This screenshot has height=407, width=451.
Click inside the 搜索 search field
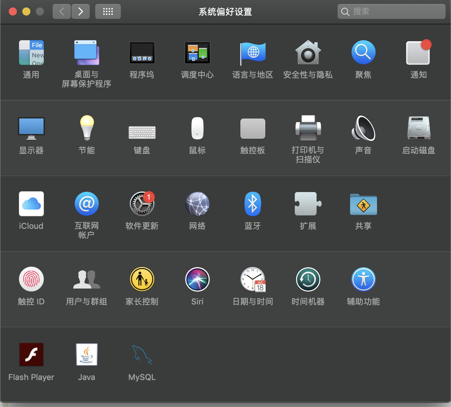(x=391, y=11)
